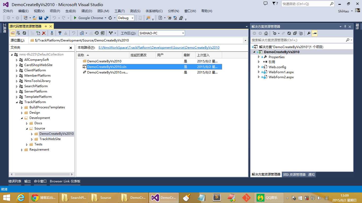Expand the WebForm1.aspx node

coord(259,72)
